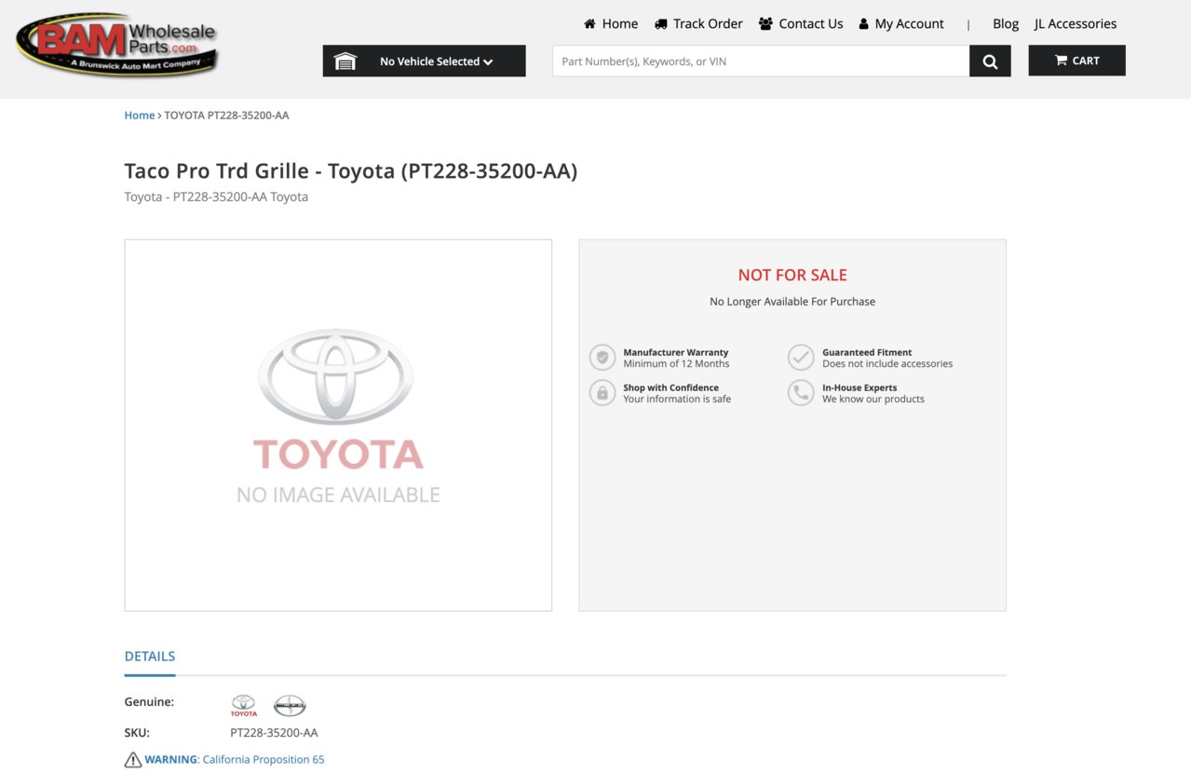Click the Shop with Confidence lock icon
The height and width of the screenshot is (773, 1191).
tap(602, 393)
